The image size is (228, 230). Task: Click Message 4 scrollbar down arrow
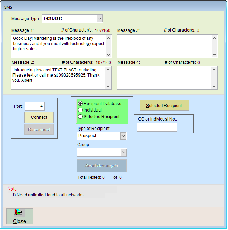[x=214, y=86]
